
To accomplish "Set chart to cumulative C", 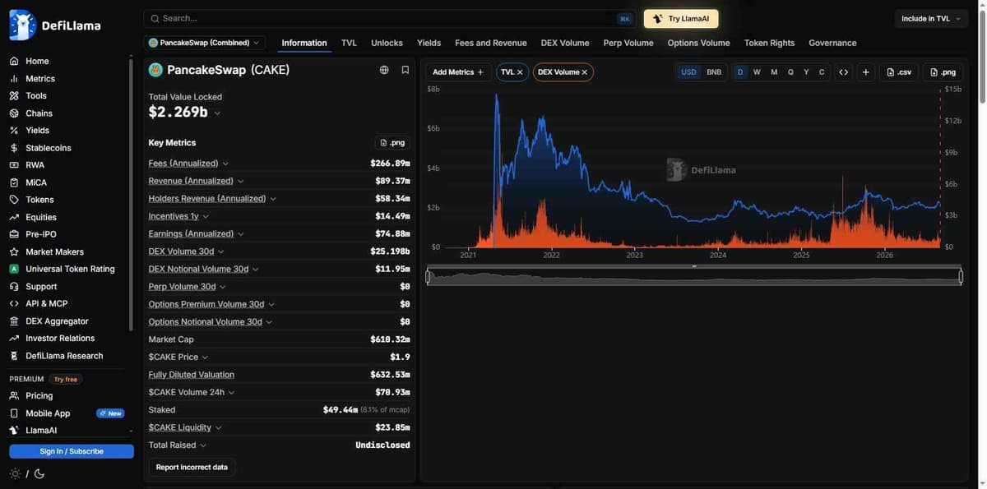I will (x=822, y=72).
